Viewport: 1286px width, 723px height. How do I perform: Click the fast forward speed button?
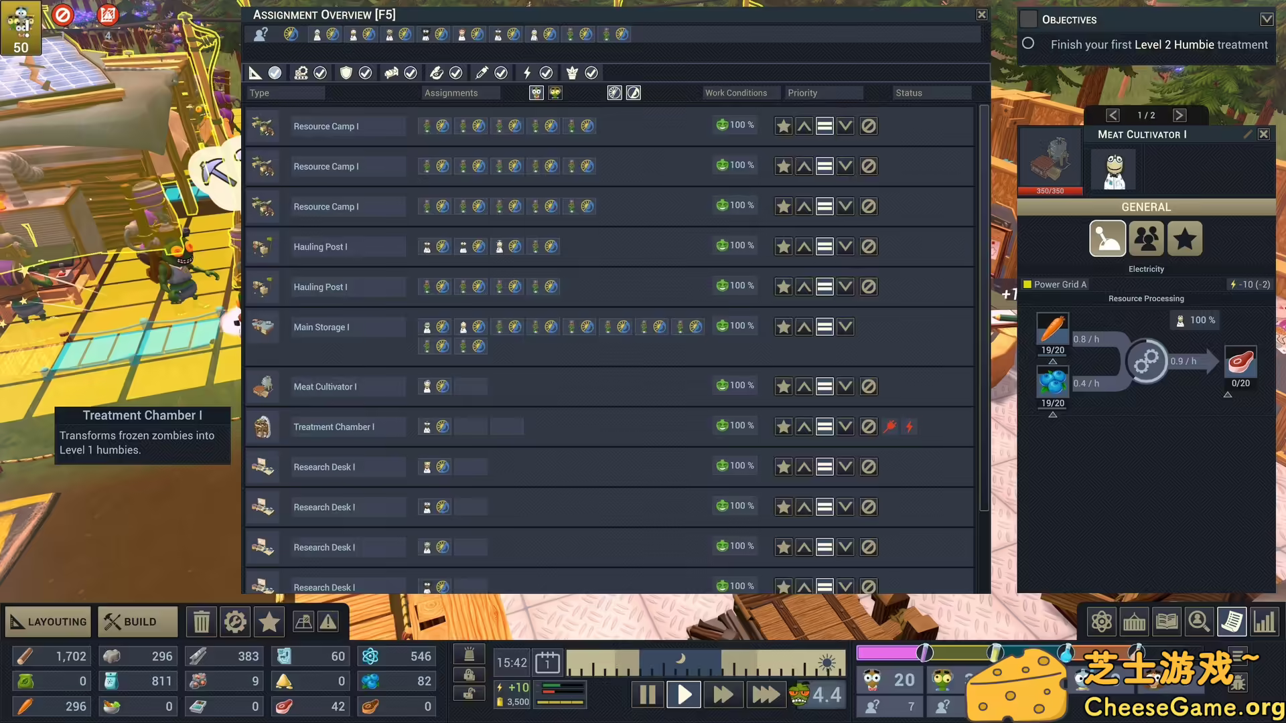(723, 695)
